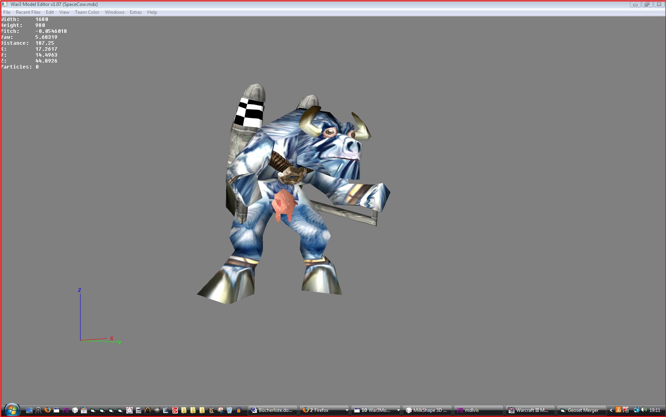Open the File menu
666x417 pixels.
(x=7, y=12)
